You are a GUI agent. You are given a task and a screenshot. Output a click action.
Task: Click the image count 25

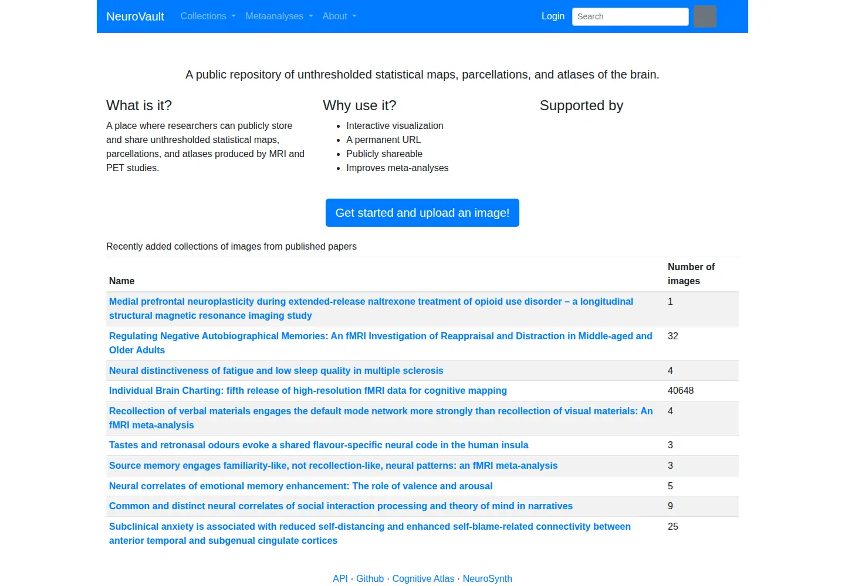(673, 527)
